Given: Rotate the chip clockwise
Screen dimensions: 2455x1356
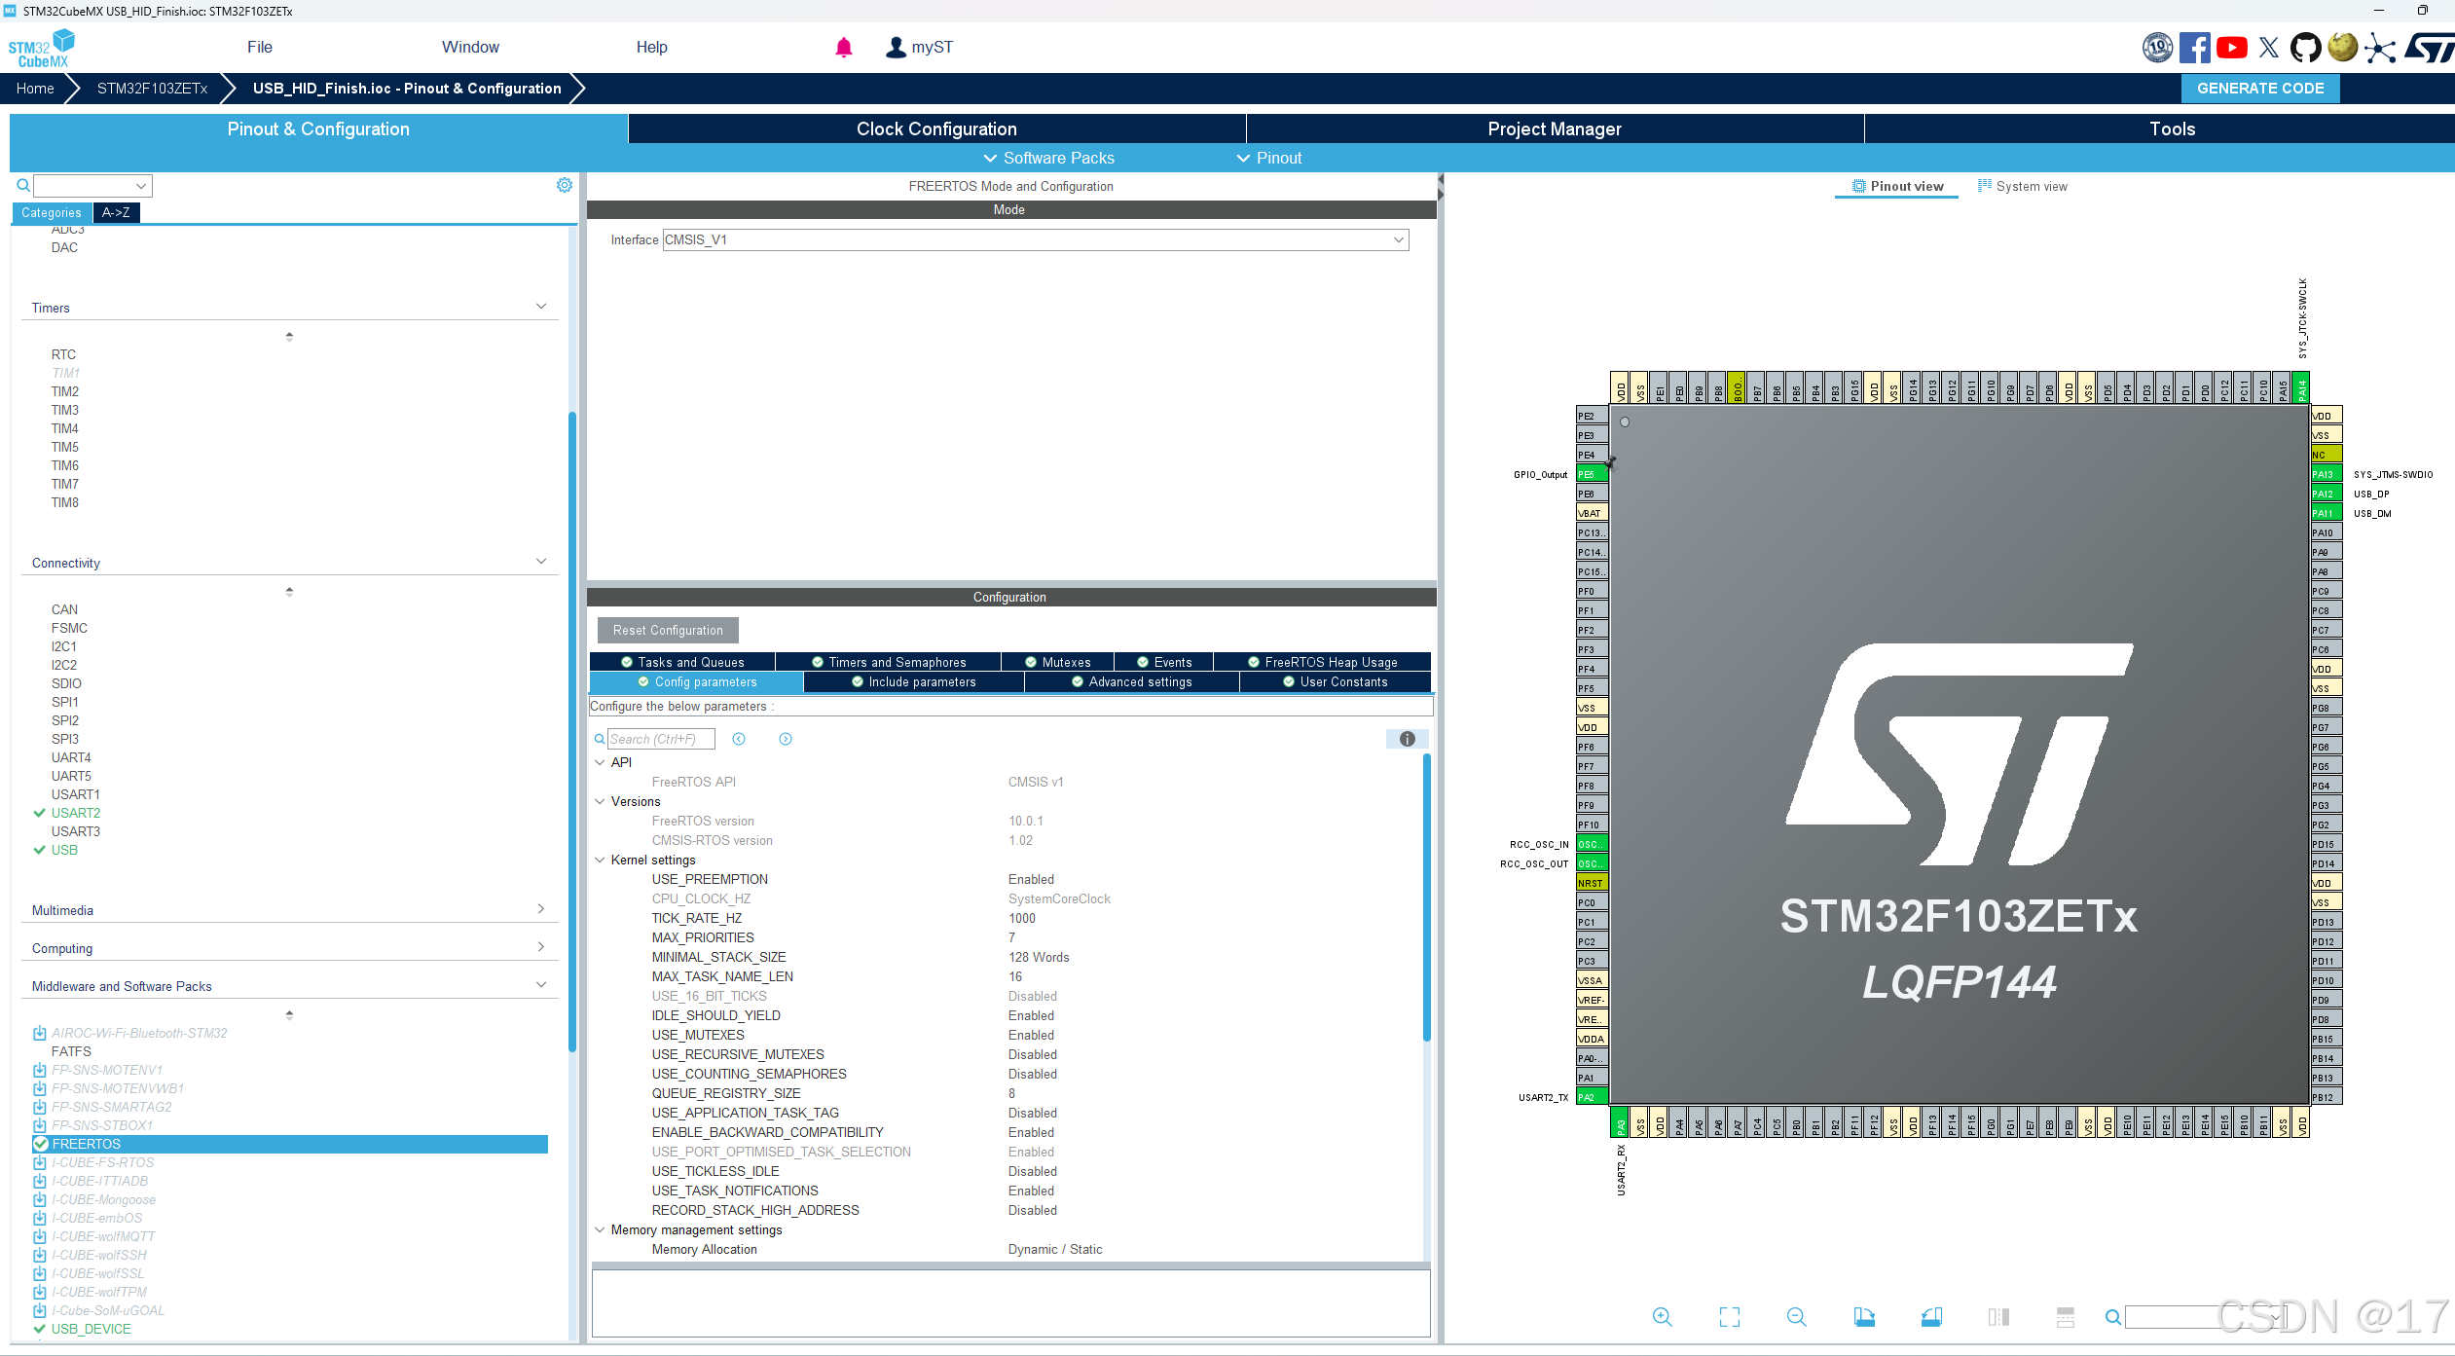Looking at the screenshot, I should point(1865,1316).
